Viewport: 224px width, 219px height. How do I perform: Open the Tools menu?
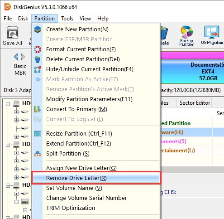pos(67,19)
